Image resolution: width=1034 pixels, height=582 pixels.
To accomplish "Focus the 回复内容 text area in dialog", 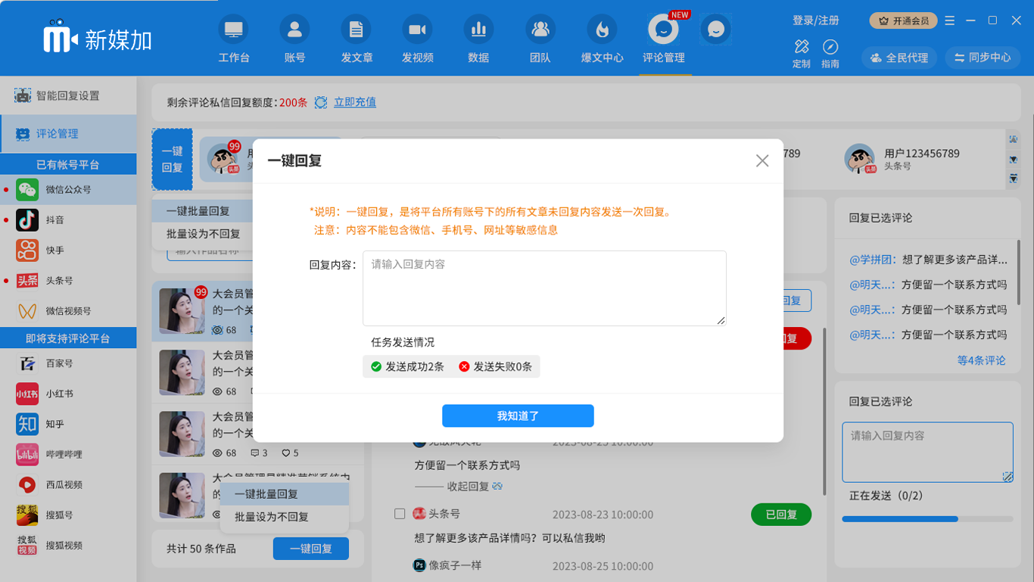I will [544, 288].
